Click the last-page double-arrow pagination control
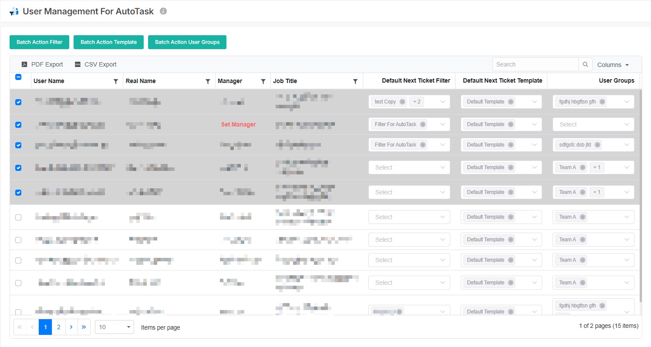Viewport: 651px width, 347px height. click(84, 327)
